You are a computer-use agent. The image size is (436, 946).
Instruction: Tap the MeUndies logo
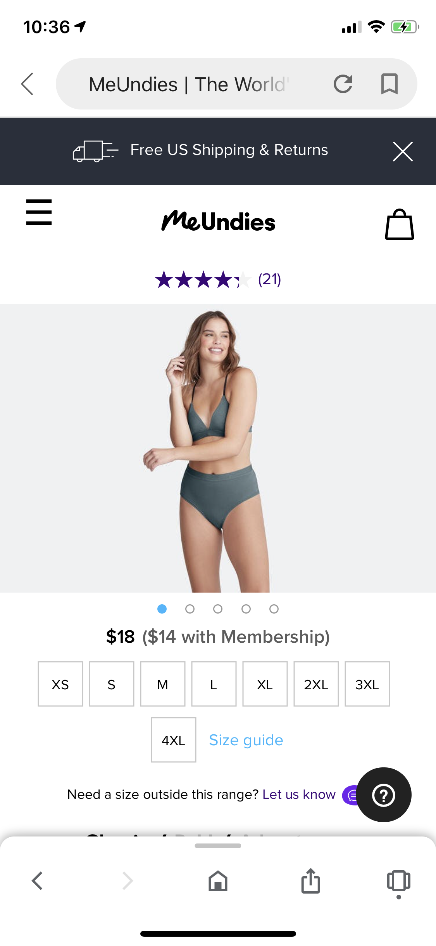[x=218, y=221]
